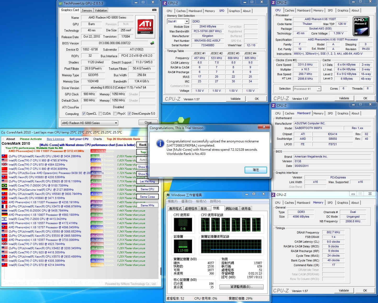Viewport: 378px width, 303px height.
Task: Click the blue info icon in dialog
Action: (160, 143)
